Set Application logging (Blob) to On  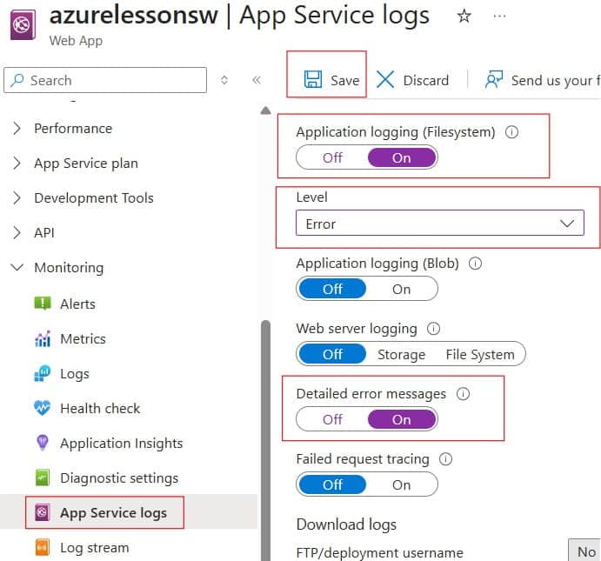401,289
